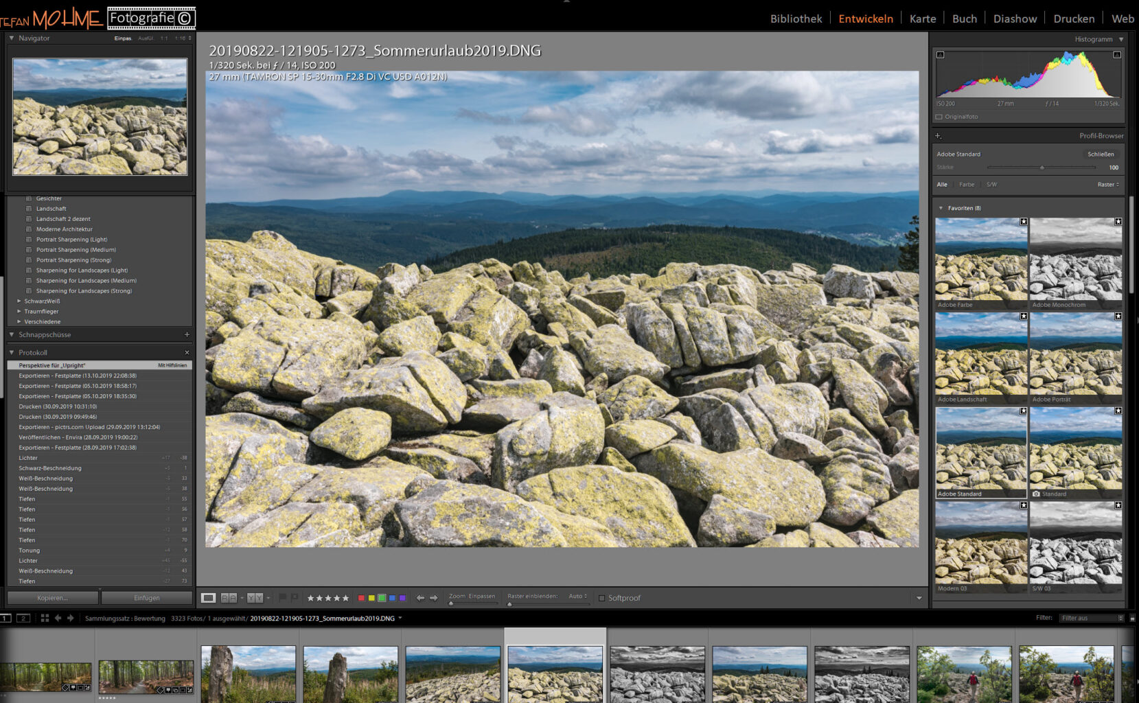The height and width of the screenshot is (703, 1139).
Task: Toggle favorite star on Adobe Farbe profile
Action: (1023, 222)
